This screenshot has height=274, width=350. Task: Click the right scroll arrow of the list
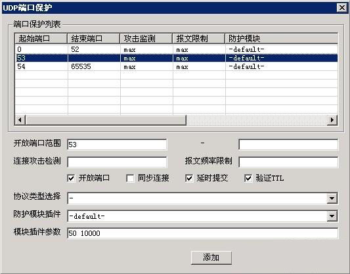tap(332, 120)
